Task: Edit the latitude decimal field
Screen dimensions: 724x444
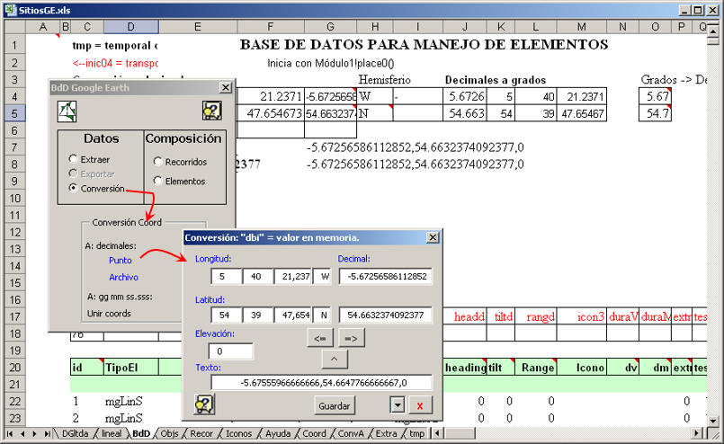Action: (386, 315)
